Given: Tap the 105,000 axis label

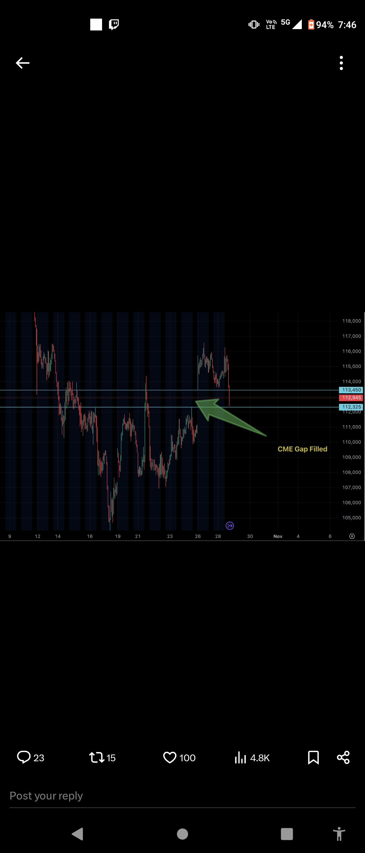Looking at the screenshot, I should tap(351, 518).
